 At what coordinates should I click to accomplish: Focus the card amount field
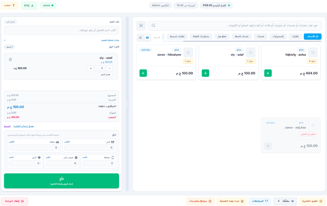click(x=34, y=147)
